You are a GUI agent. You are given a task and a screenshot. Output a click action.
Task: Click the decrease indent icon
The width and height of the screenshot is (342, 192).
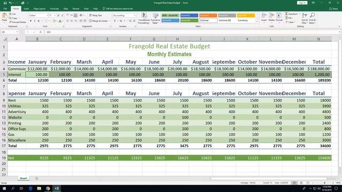pyautogui.click(x=81, y=21)
